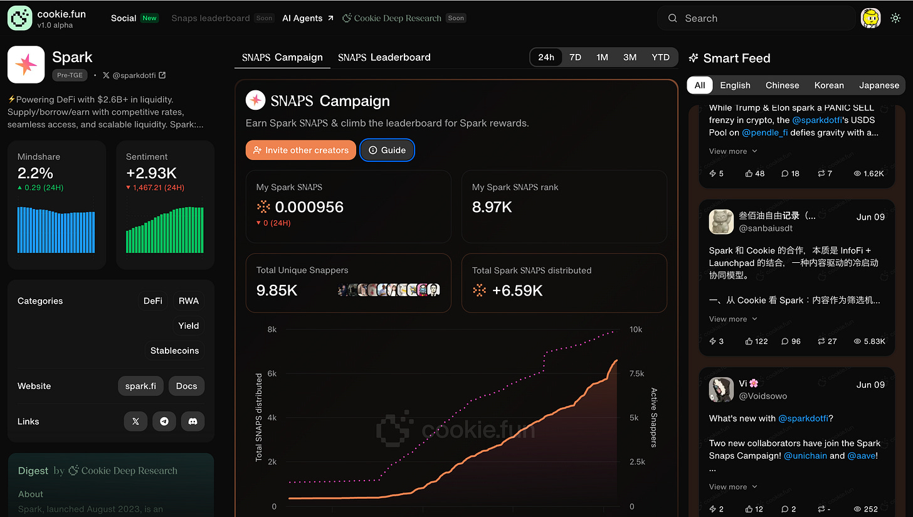Click @pendle_fi mention link
The height and width of the screenshot is (517, 913).
pos(765,132)
